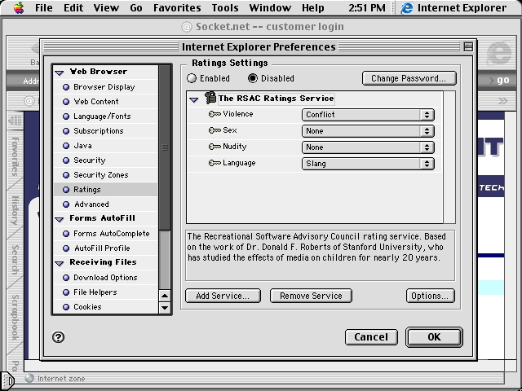Viewport: 522px width, 391px height.
Task: Click the key icon next to Sex
Action: (x=215, y=130)
